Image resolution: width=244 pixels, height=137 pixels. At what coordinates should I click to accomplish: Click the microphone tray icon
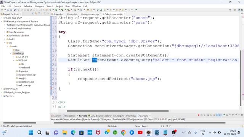[x=196, y=132]
